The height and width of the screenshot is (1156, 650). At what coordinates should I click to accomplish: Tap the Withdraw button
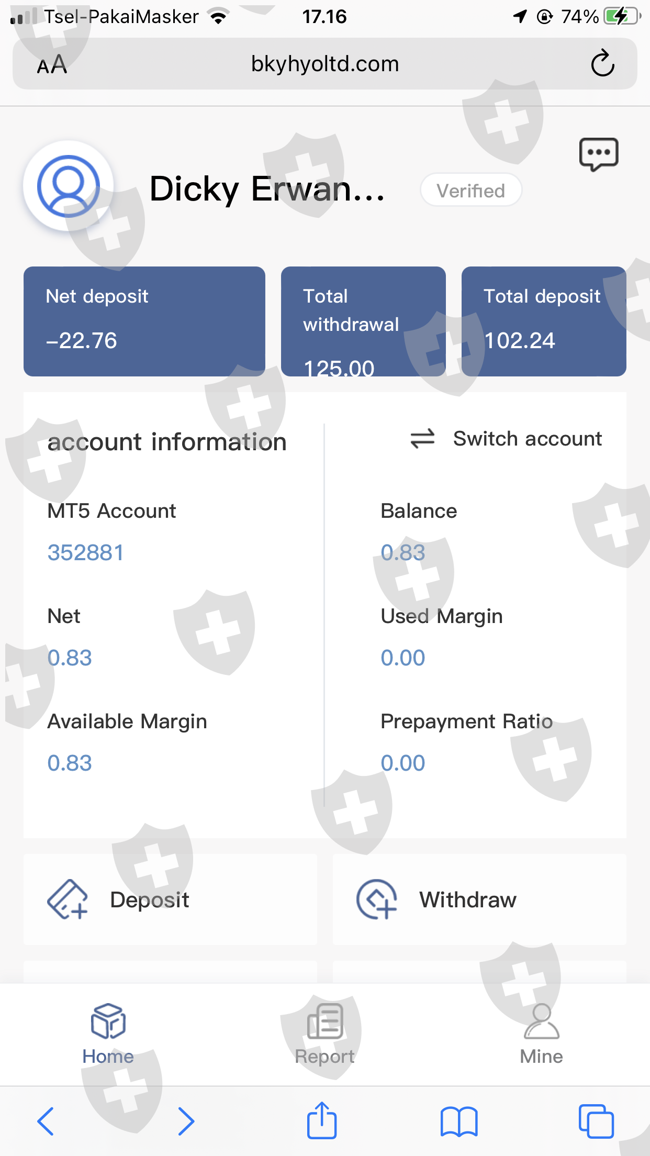click(x=479, y=899)
